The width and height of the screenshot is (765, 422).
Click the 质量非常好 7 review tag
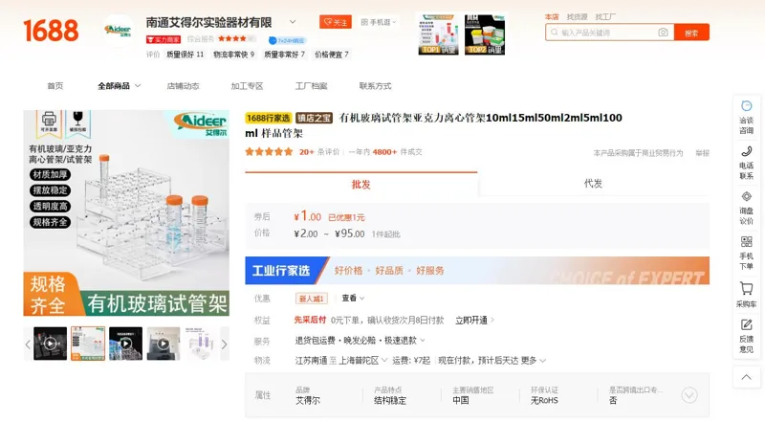point(284,55)
